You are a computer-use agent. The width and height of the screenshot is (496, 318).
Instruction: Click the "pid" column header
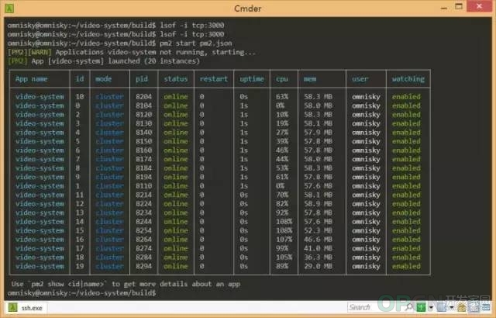tap(142, 79)
